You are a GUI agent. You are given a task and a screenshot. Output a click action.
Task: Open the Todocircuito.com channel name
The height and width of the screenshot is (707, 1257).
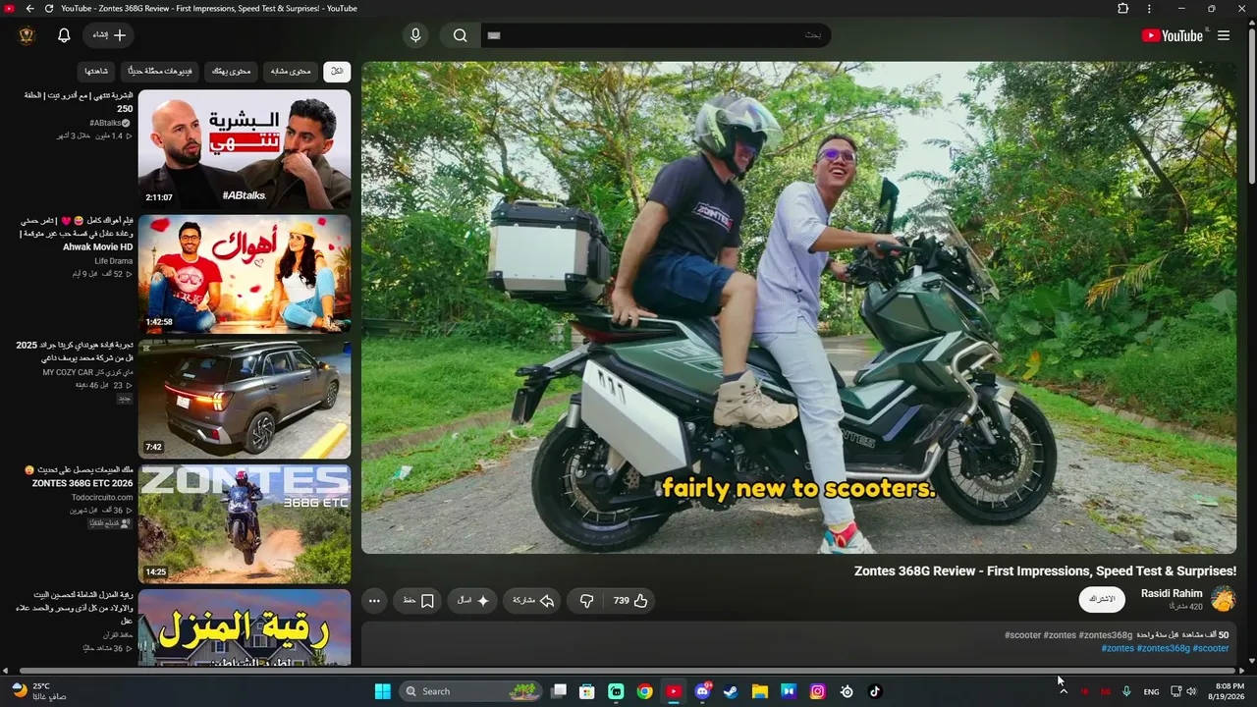click(102, 498)
